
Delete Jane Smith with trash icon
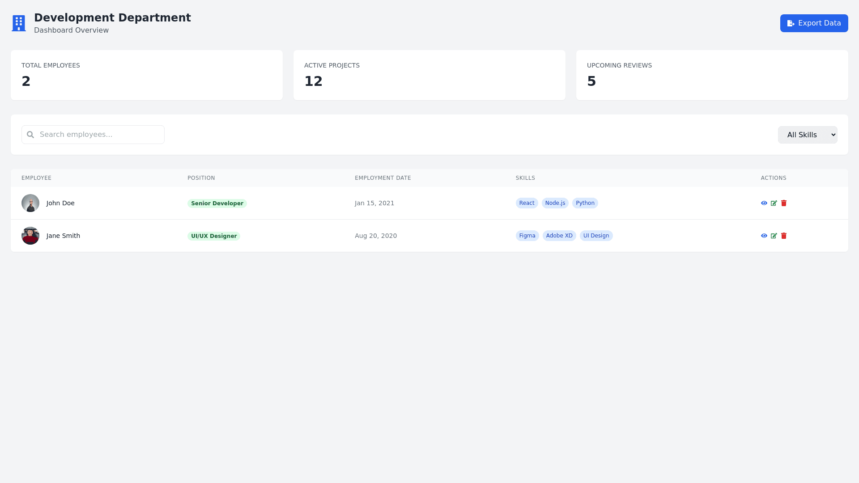pos(784,236)
